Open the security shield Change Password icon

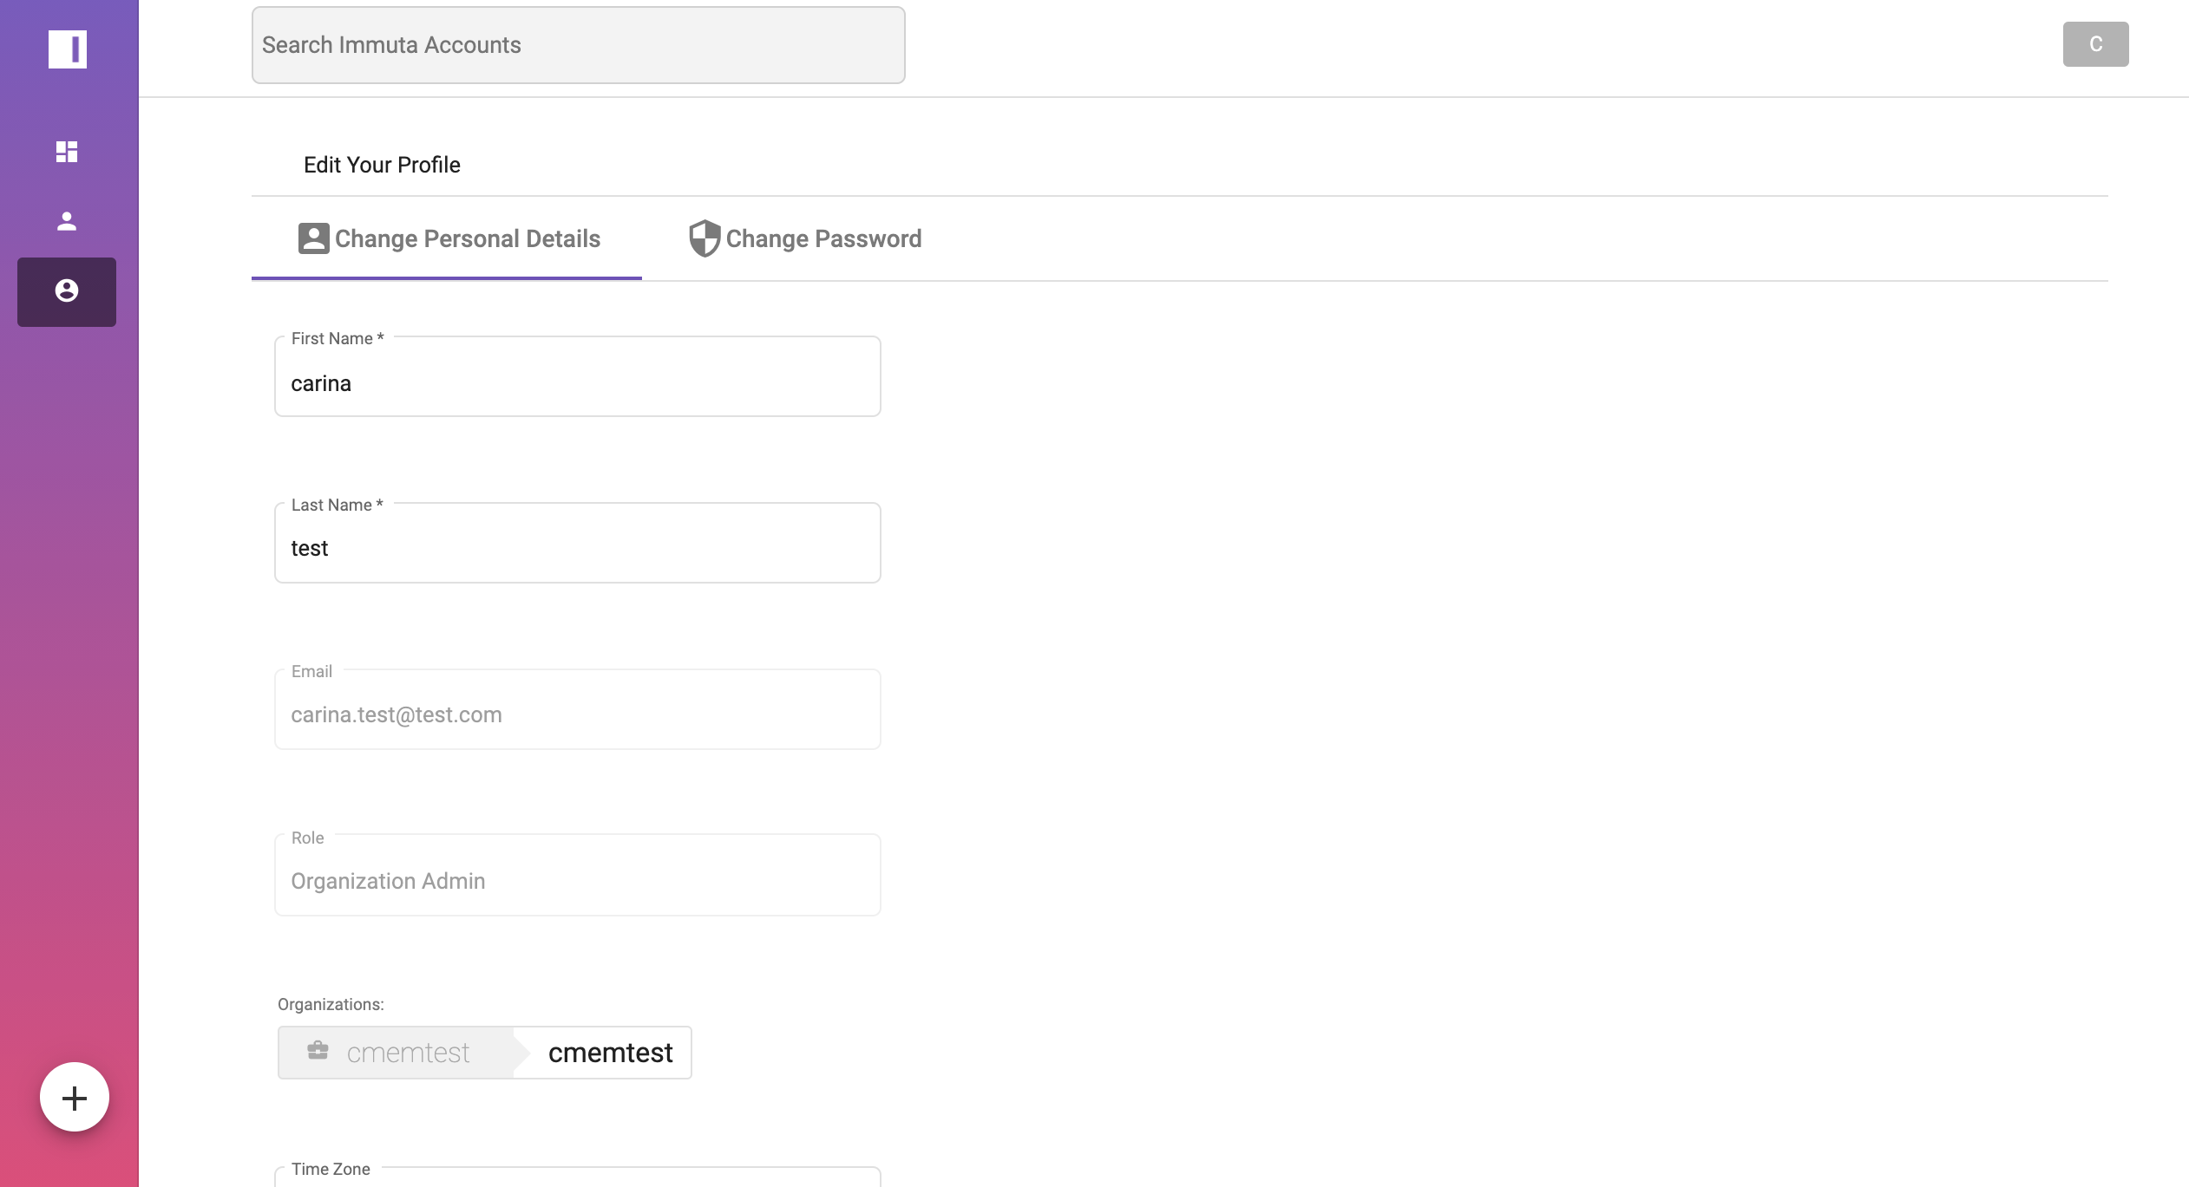coord(702,238)
